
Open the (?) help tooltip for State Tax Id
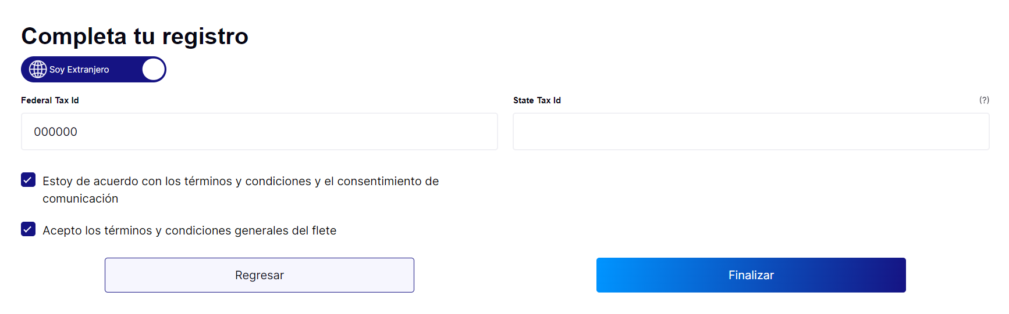click(984, 100)
